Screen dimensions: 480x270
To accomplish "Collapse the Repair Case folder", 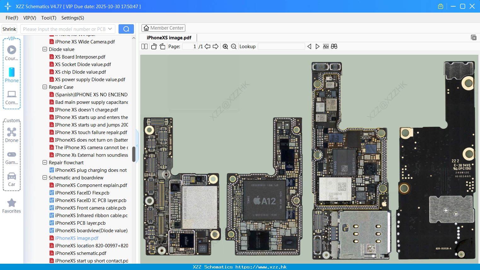I will point(45,87).
